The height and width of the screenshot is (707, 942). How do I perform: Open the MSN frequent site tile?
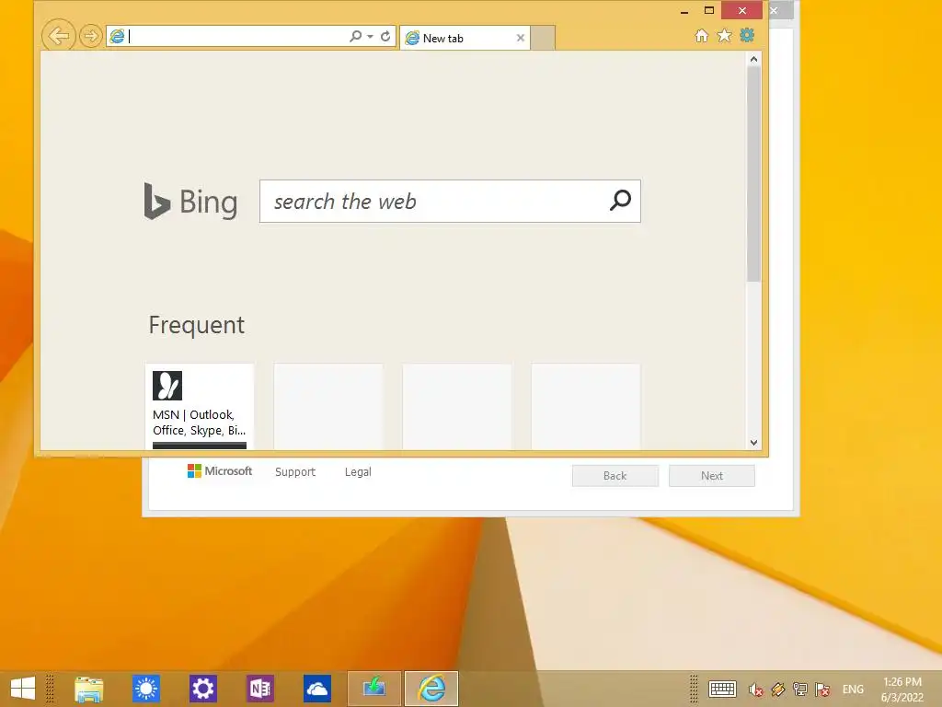200,406
